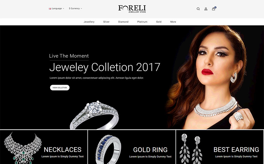This screenshot has width=264, height=164.
Task: Open the Jewellery menu
Action: [89, 22]
